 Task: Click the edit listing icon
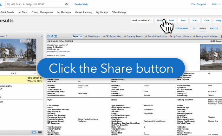(49, 36)
